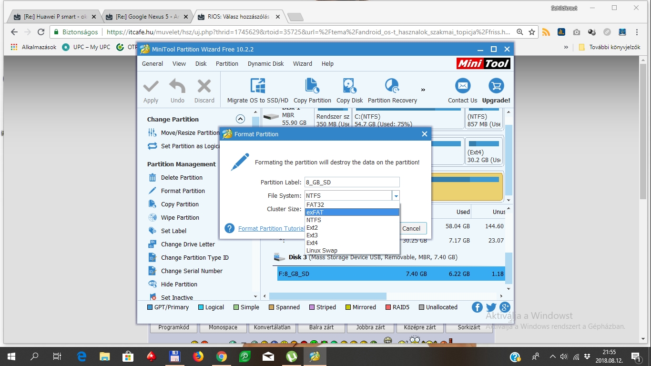Bookmark this page star icon

(532, 32)
